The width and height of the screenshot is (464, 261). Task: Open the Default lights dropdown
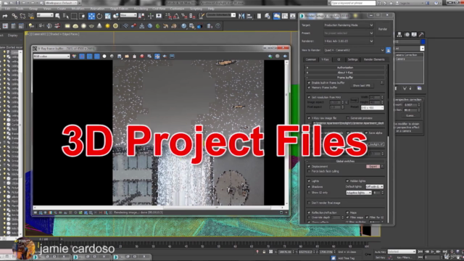coord(374,187)
